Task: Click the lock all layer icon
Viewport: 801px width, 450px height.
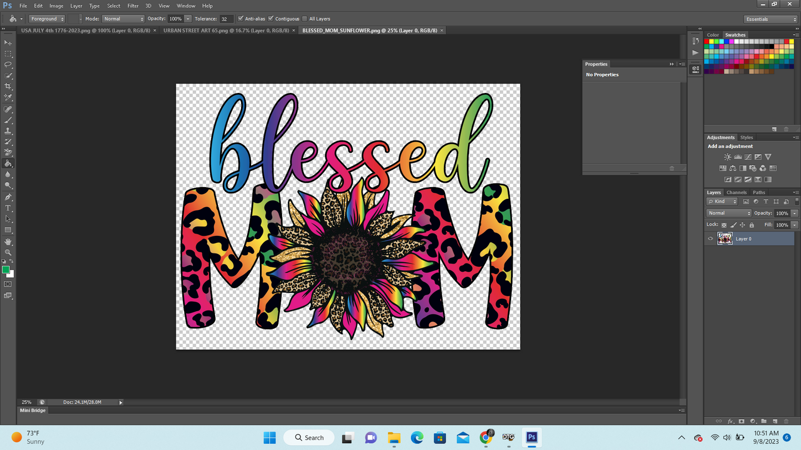Action: coord(752,225)
